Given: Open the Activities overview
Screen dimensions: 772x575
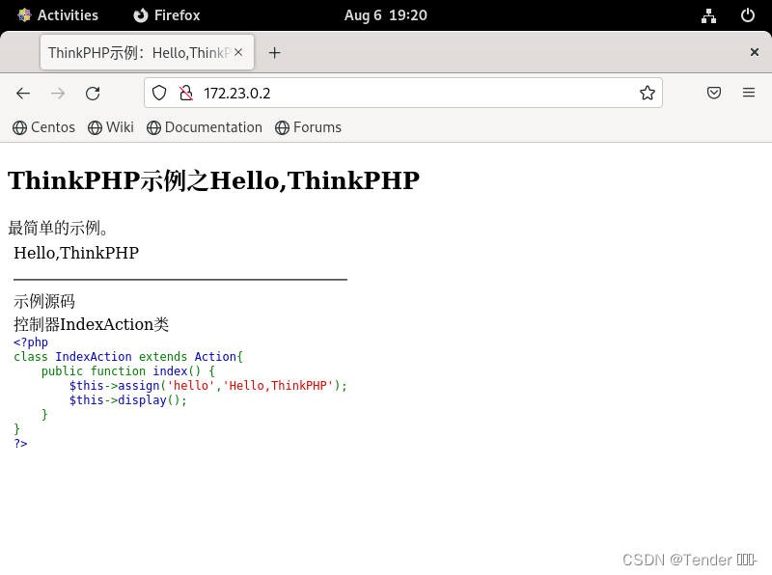Looking at the screenshot, I should tap(60, 14).
